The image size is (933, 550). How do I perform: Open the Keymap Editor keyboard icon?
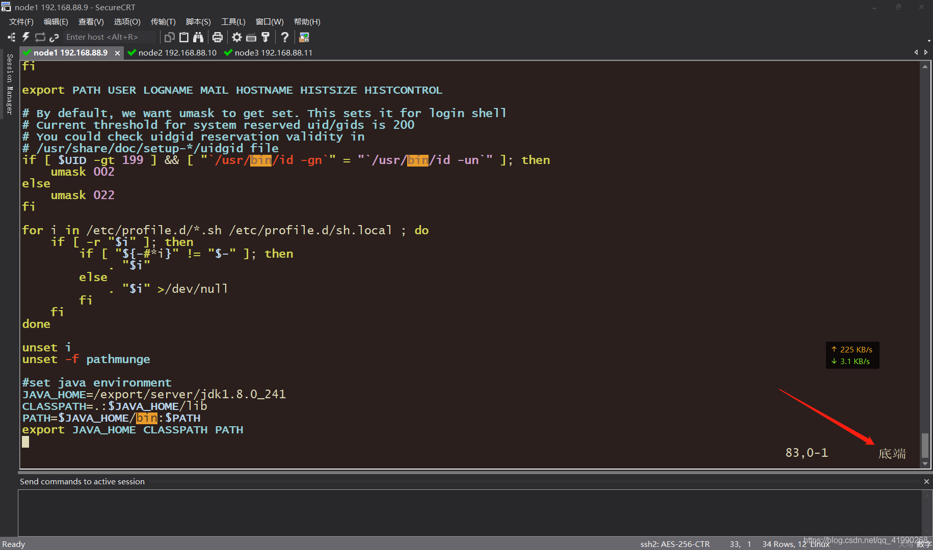pos(251,37)
